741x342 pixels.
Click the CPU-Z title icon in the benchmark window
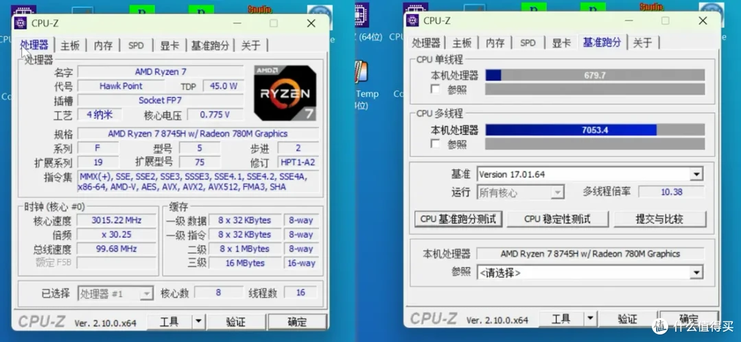point(412,21)
